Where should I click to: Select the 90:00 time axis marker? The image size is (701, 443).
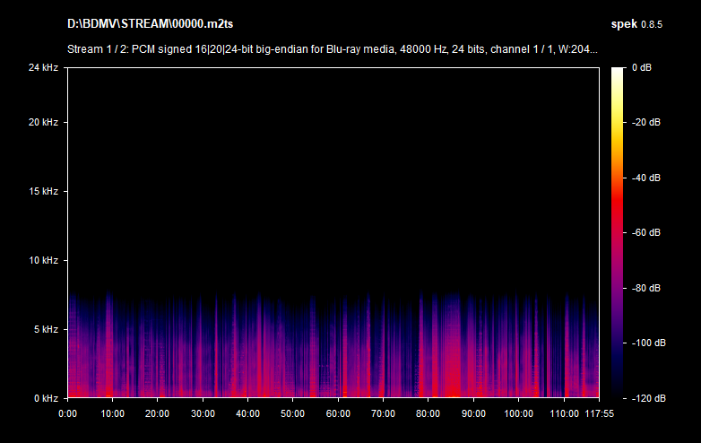point(473,413)
